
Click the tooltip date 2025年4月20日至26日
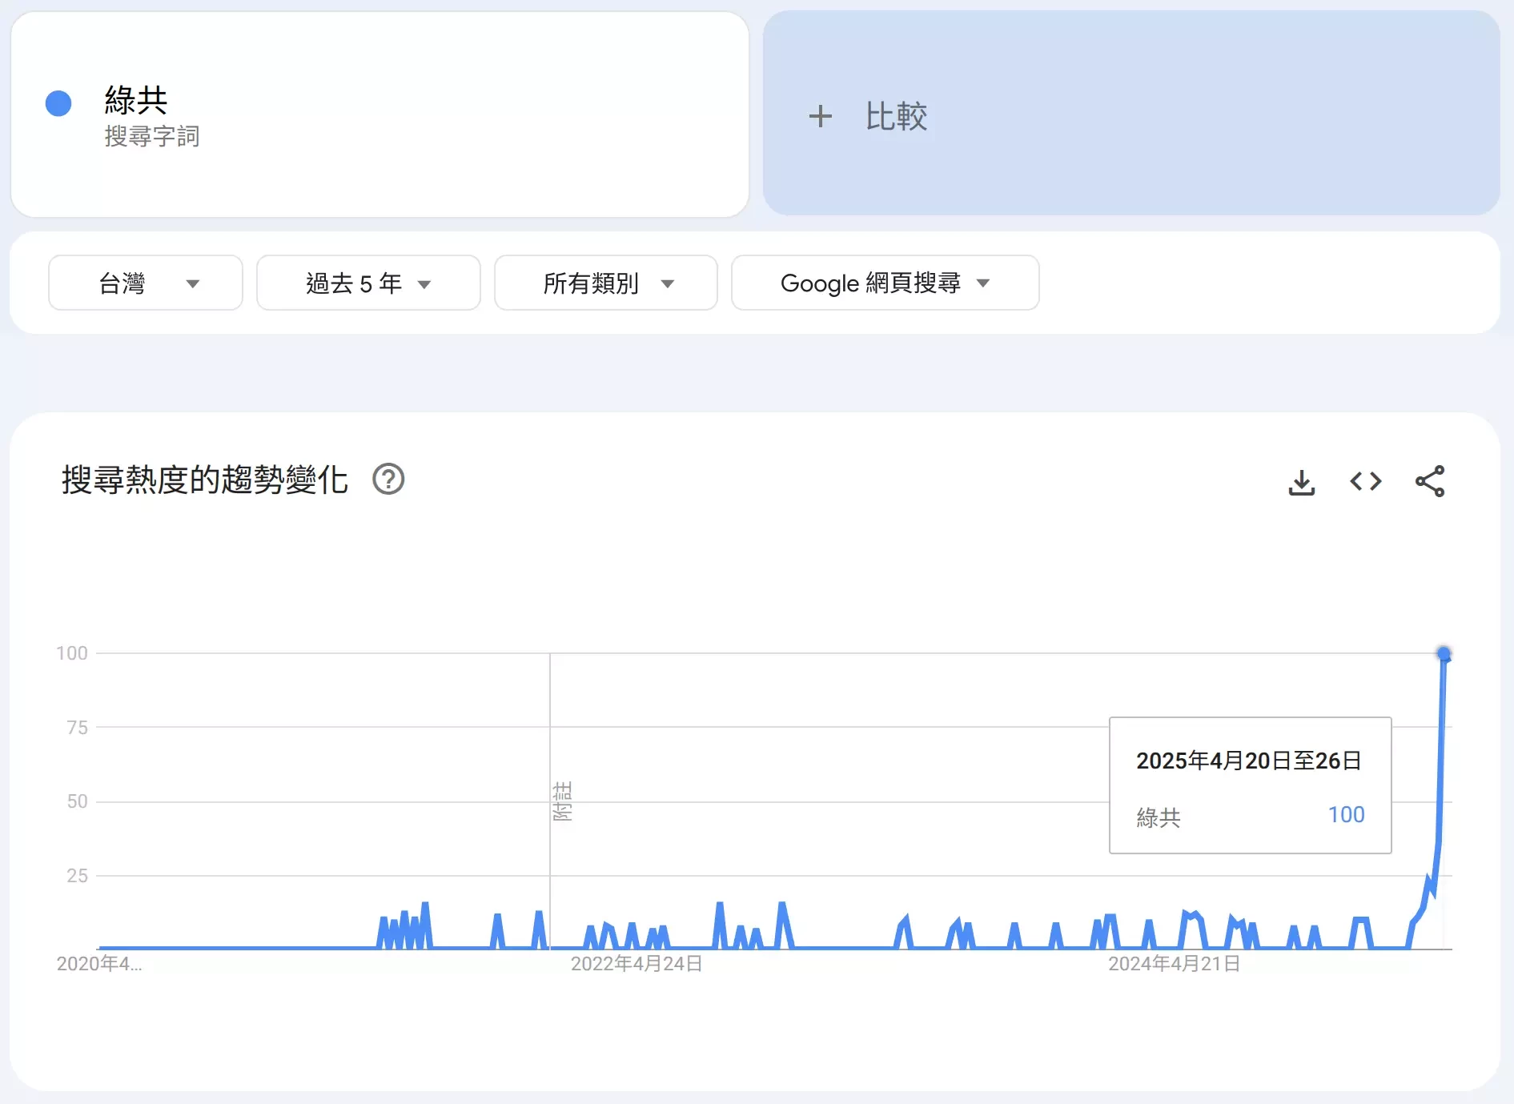[x=1248, y=761]
